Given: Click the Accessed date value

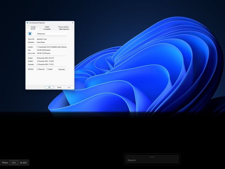Looking at the screenshot, I should pyautogui.click(x=45, y=64).
